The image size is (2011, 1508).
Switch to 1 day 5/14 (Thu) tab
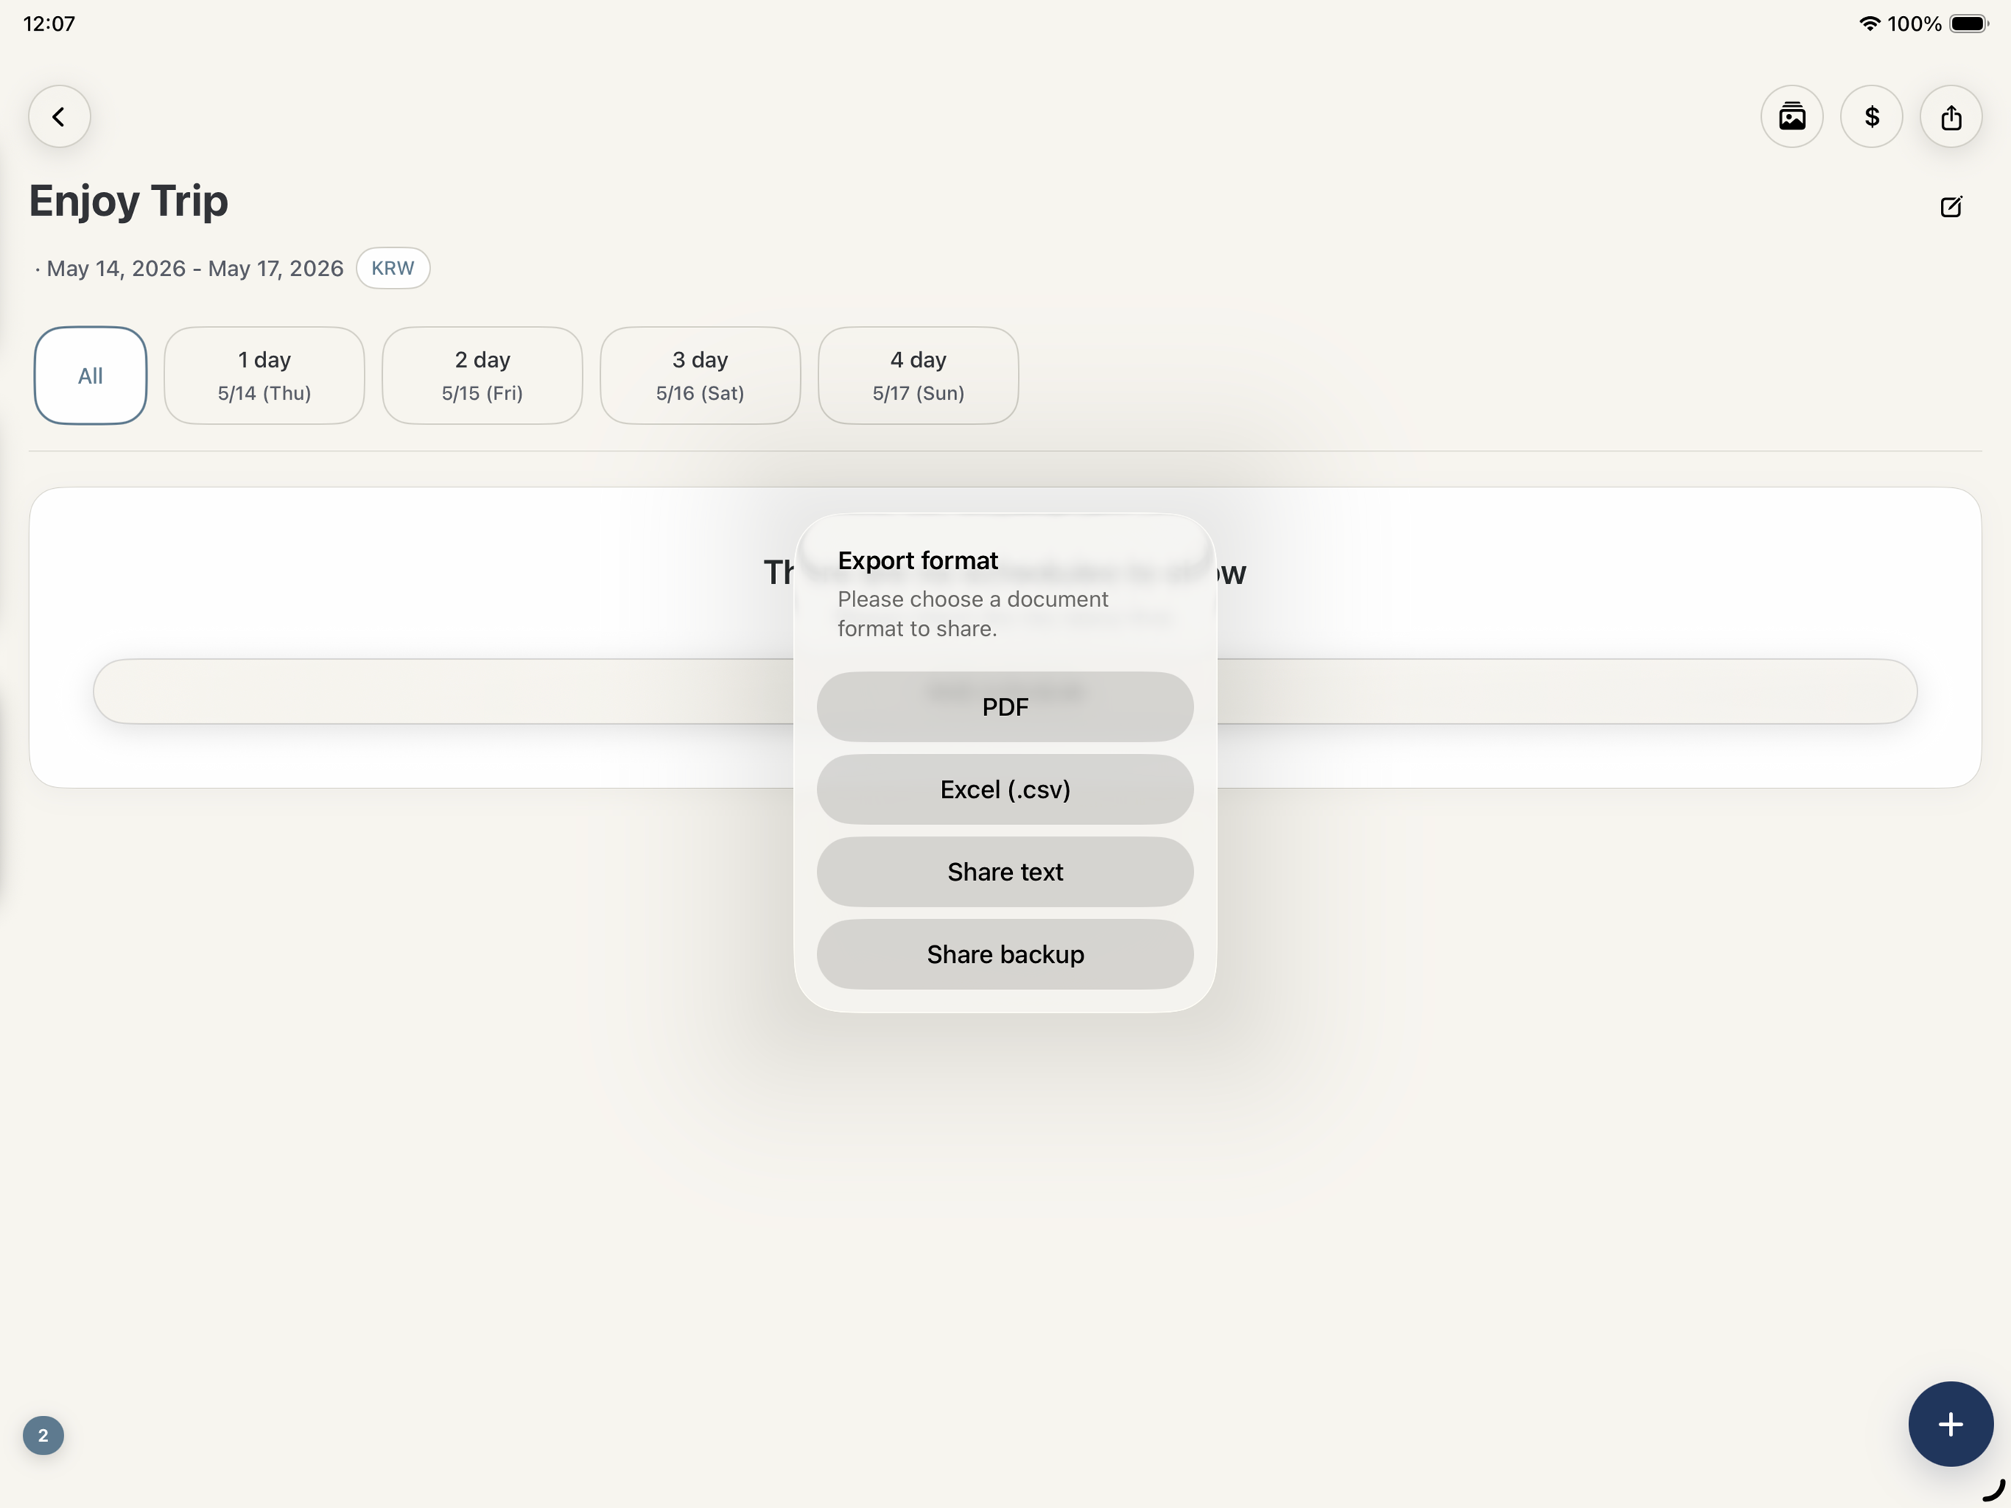click(265, 376)
